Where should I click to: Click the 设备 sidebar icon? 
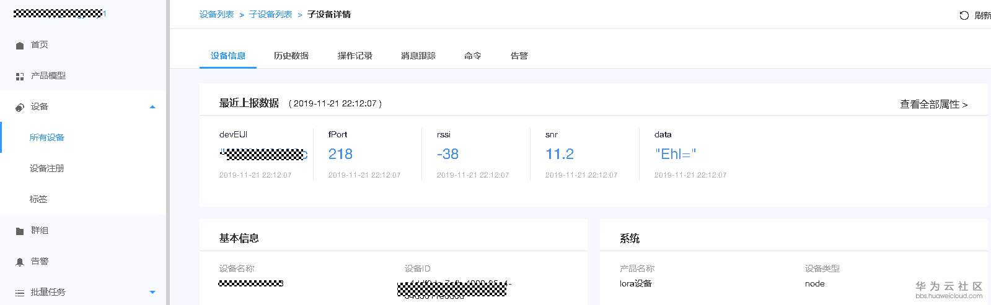coord(20,107)
